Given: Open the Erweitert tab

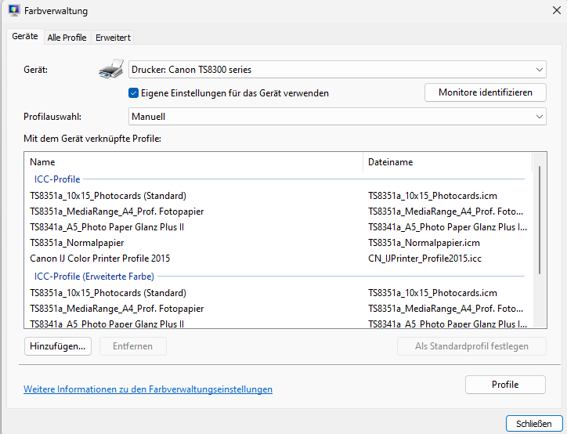Looking at the screenshot, I should pyautogui.click(x=113, y=38).
